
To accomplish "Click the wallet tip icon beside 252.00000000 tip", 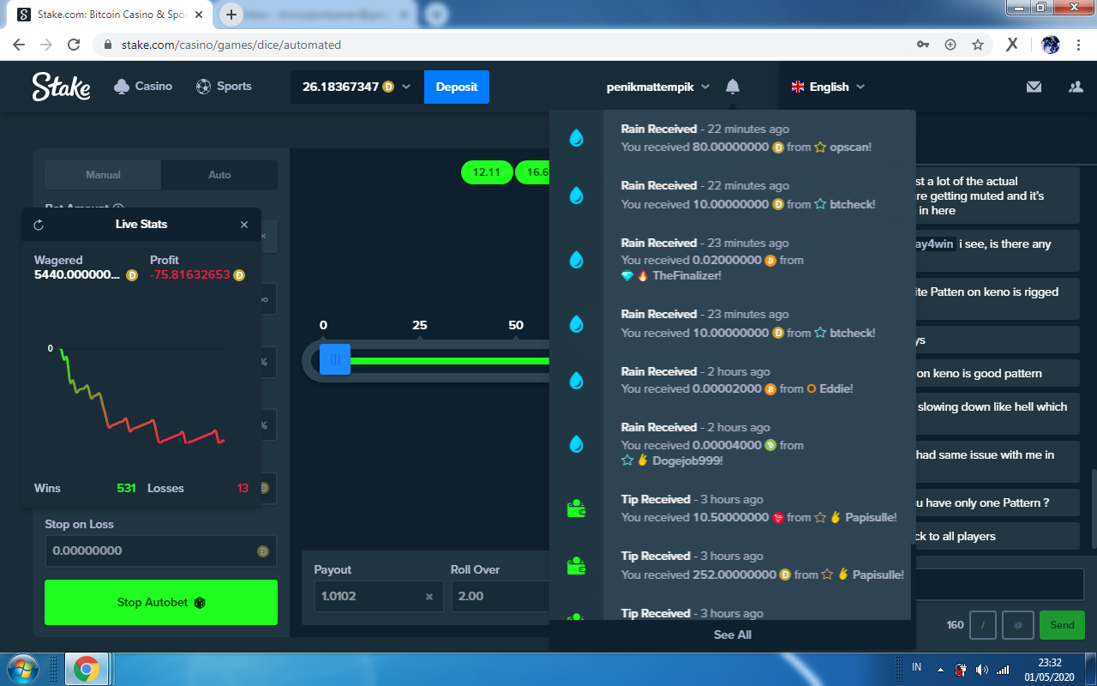I will pyautogui.click(x=576, y=566).
